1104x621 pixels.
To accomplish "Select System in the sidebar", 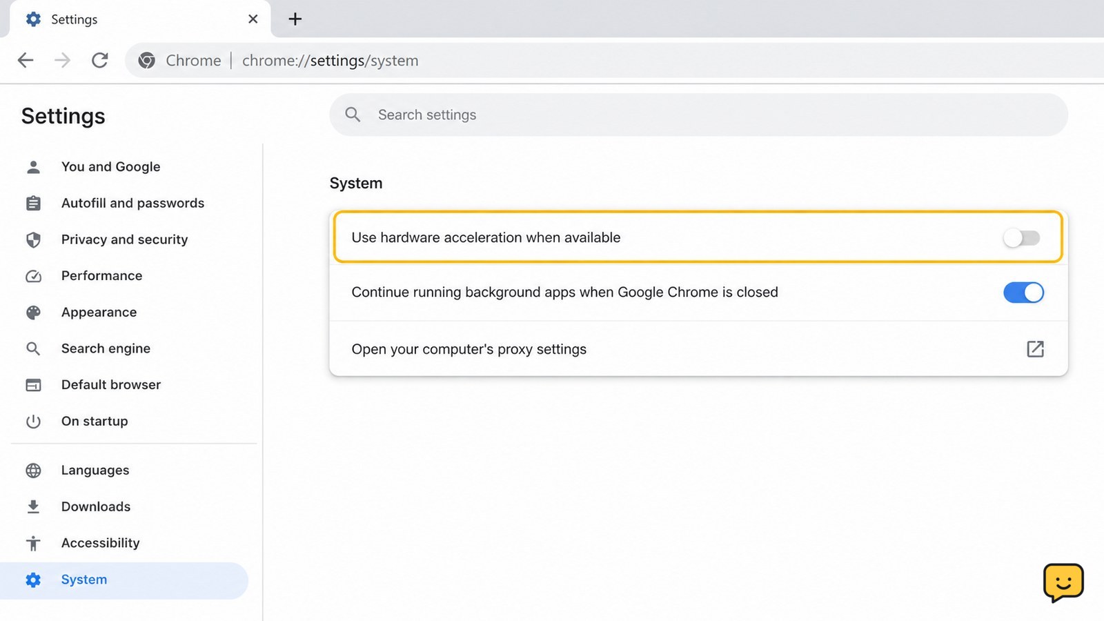I will tap(124, 580).
